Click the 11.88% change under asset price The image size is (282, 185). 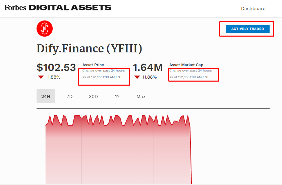click(x=53, y=77)
